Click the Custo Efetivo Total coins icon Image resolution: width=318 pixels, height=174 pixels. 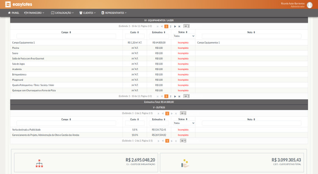click(185, 163)
